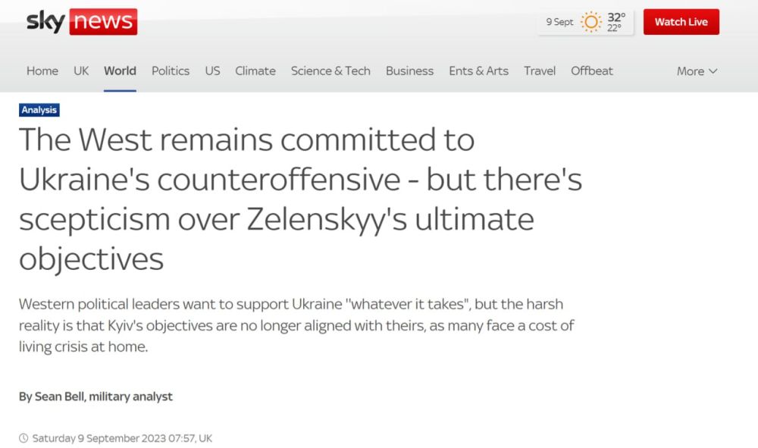This screenshot has height=448, width=758.
Task: Select the Offbeat navigation tab
Action: (592, 70)
